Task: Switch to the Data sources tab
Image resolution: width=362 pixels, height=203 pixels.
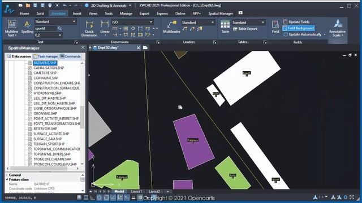Action: point(19,56)
